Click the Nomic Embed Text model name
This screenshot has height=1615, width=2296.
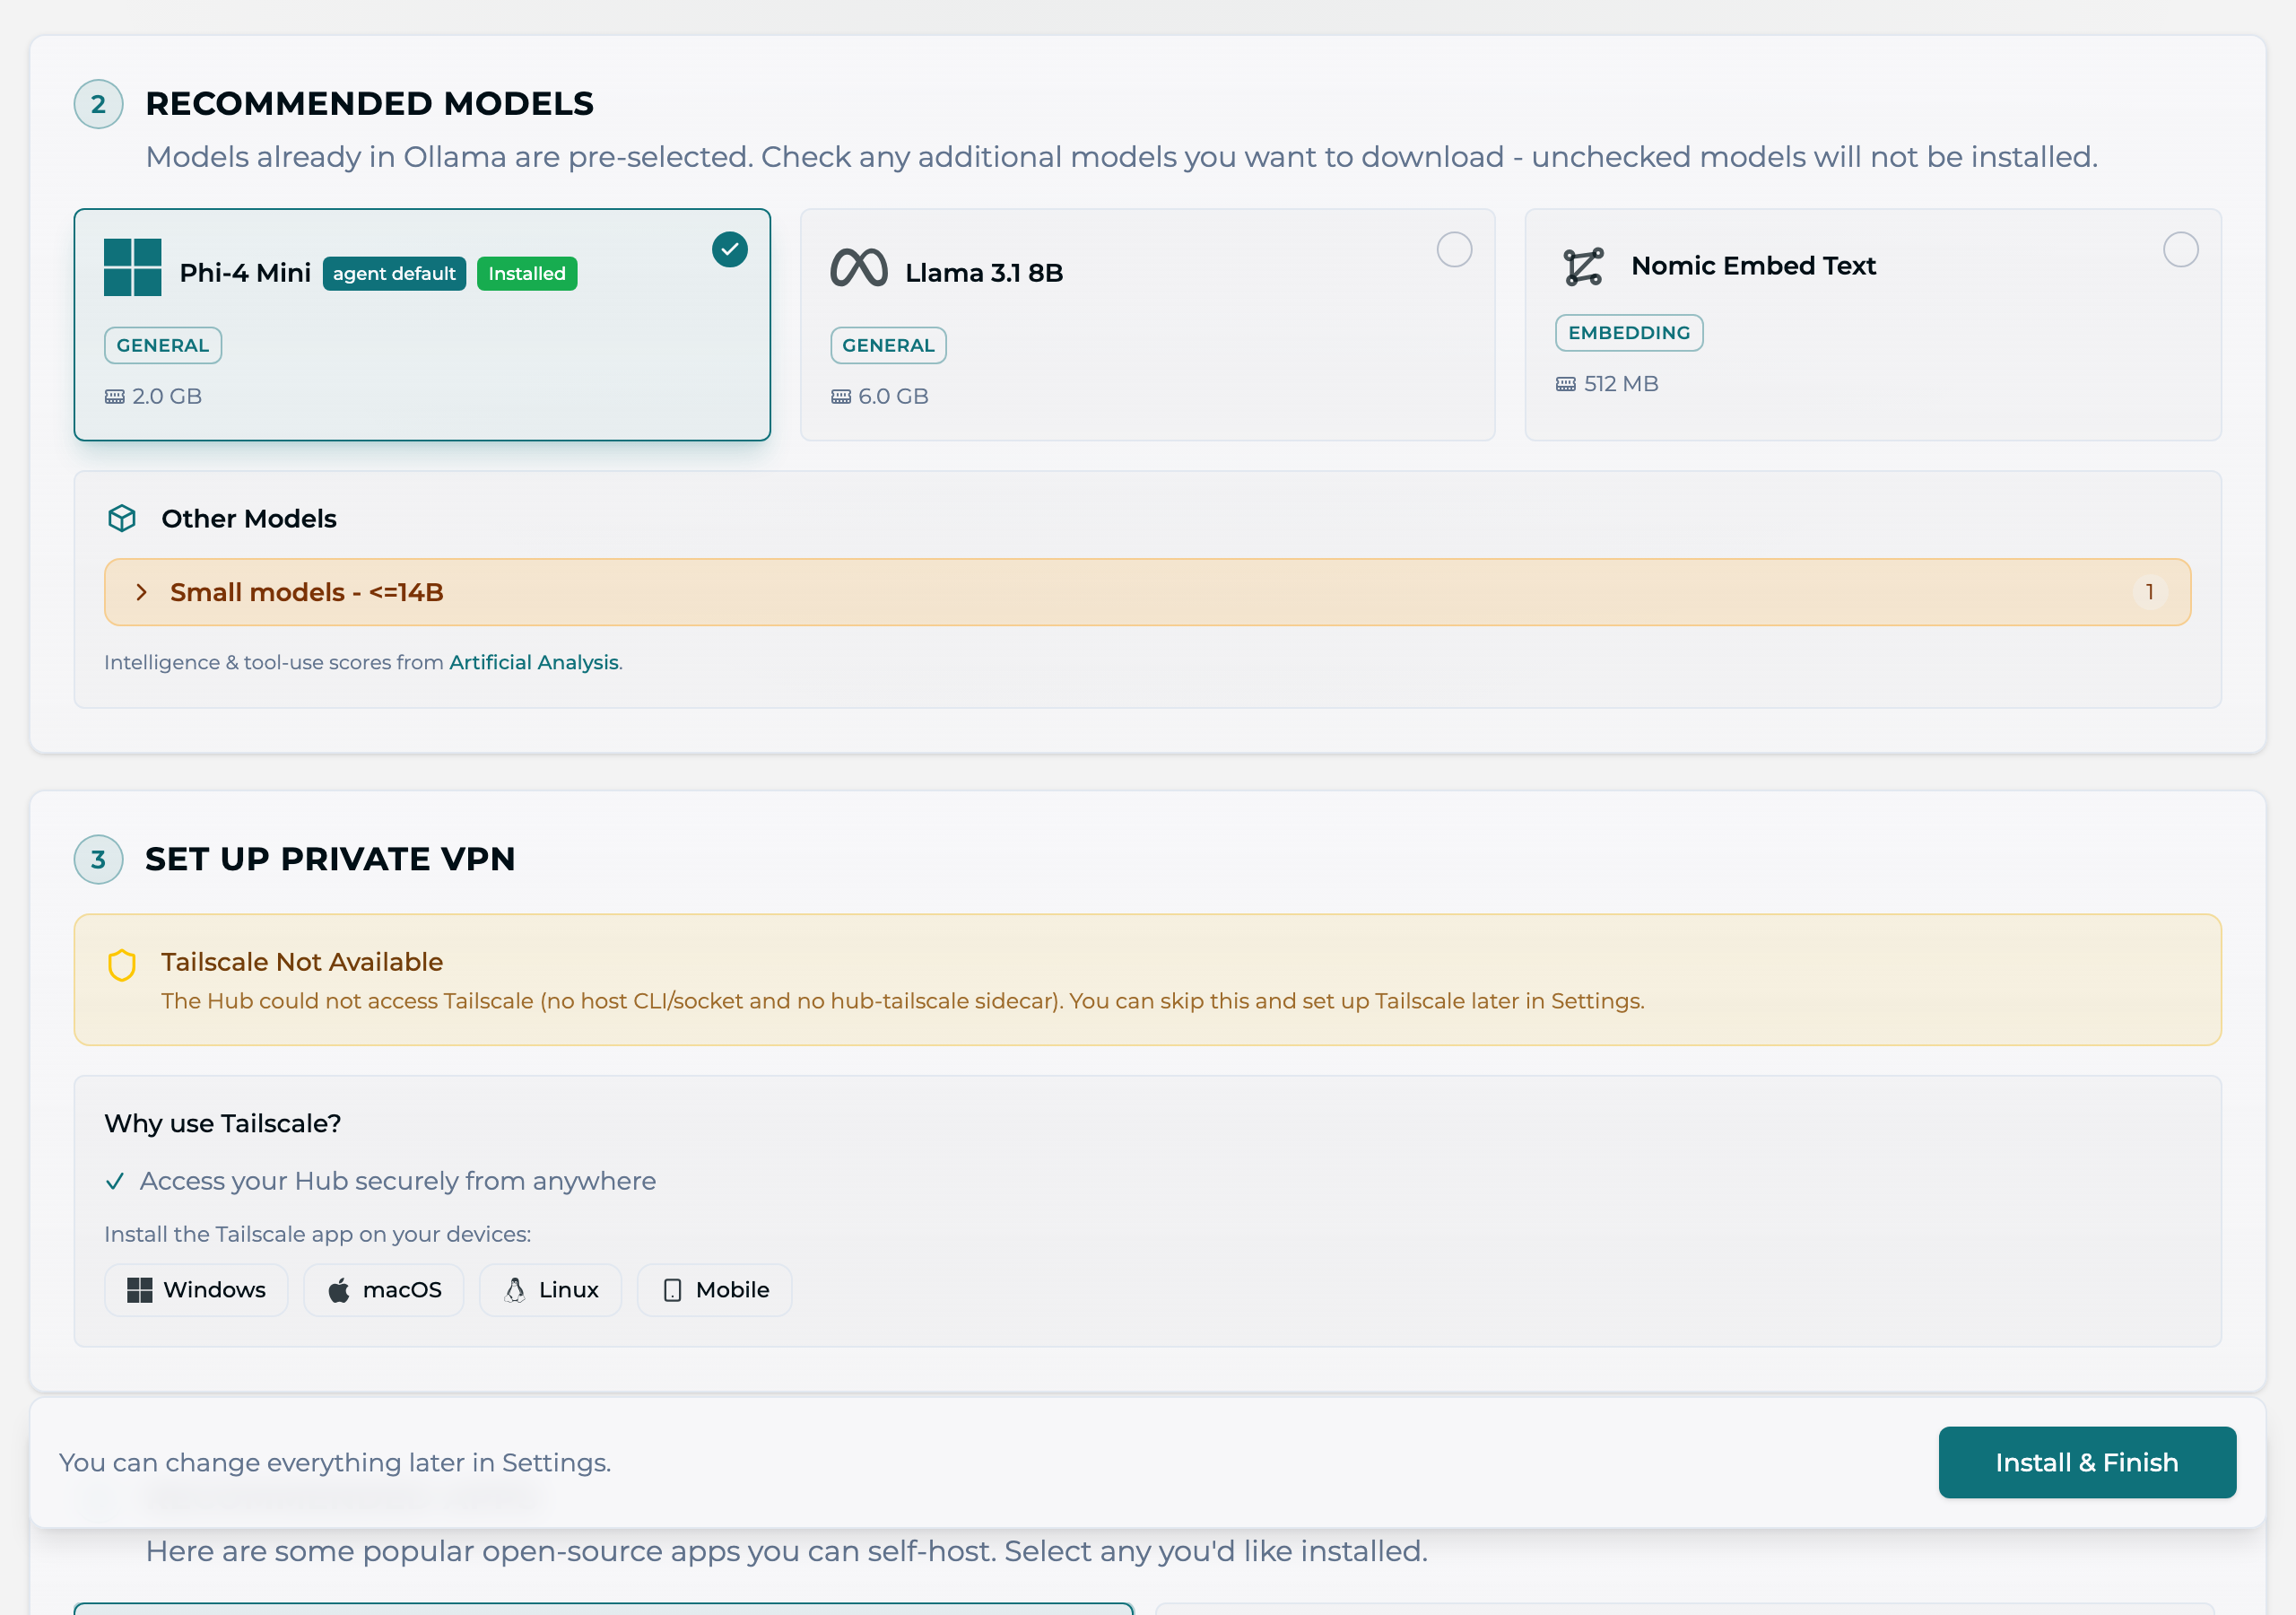click(x=1753, y=266)
